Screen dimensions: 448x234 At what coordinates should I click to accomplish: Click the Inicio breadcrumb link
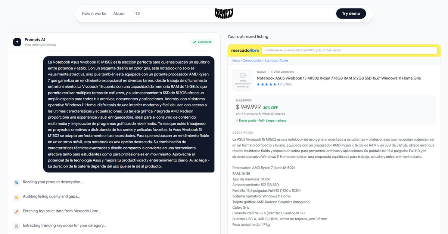pos(236,60)
